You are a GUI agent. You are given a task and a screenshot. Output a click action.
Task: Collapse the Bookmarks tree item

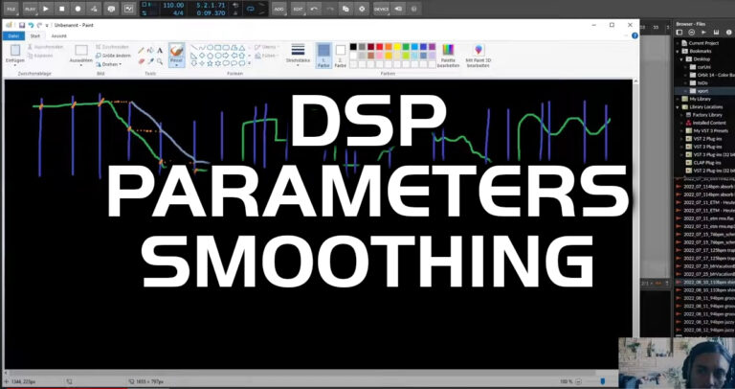[679, 51]
